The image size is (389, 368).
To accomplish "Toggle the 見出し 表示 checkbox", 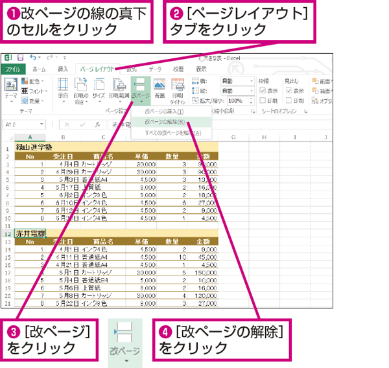I will [x=289, y=91].
